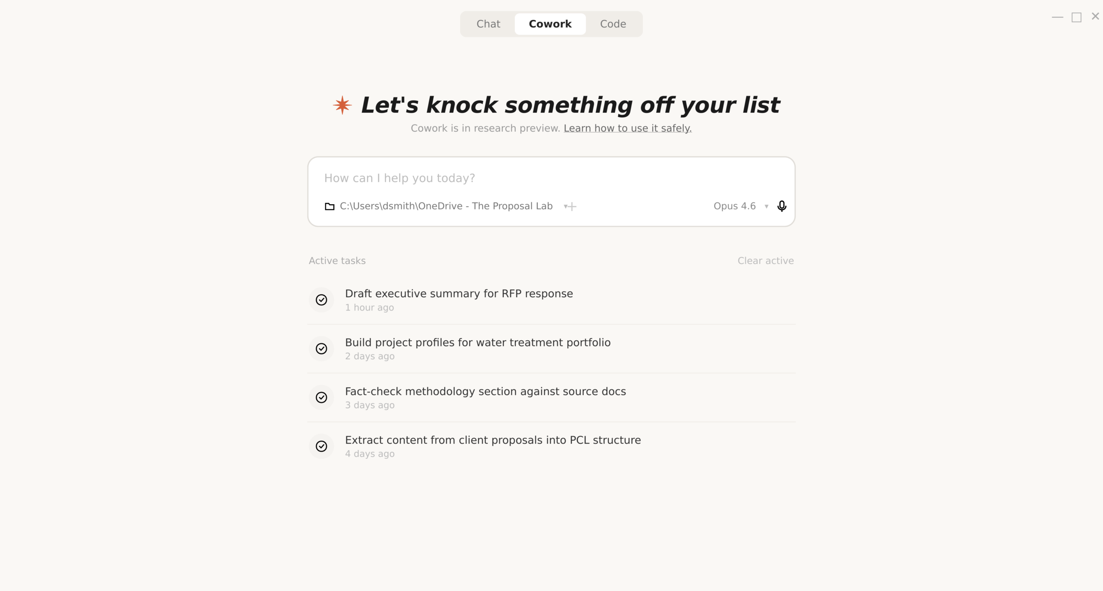The width and height of the screenshot is (1103, 591).
Task: Open the Opus 4.6 model dropdown
Action: pos(740,206)
